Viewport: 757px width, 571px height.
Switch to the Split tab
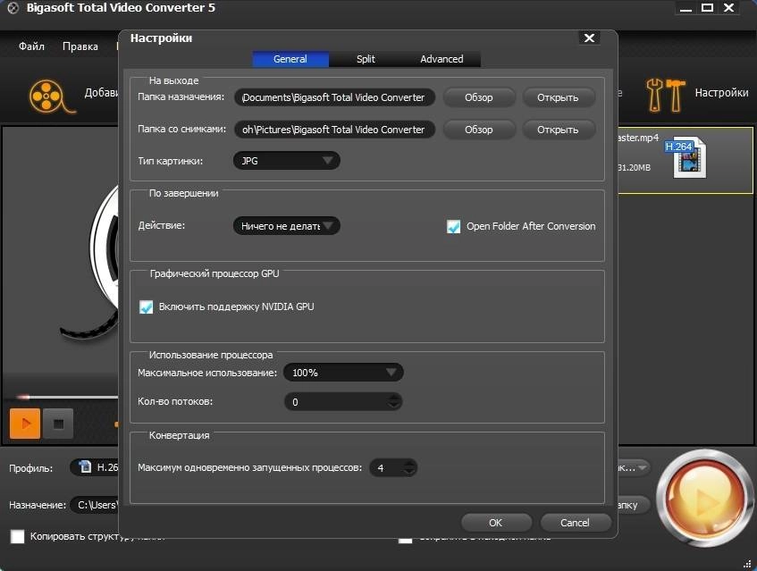[x=366, y=59]
